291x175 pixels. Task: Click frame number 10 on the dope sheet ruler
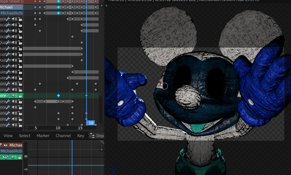[58, 128]
